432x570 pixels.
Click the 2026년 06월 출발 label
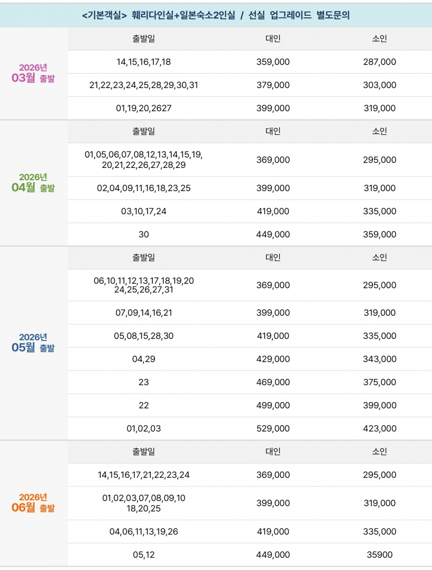33,503
